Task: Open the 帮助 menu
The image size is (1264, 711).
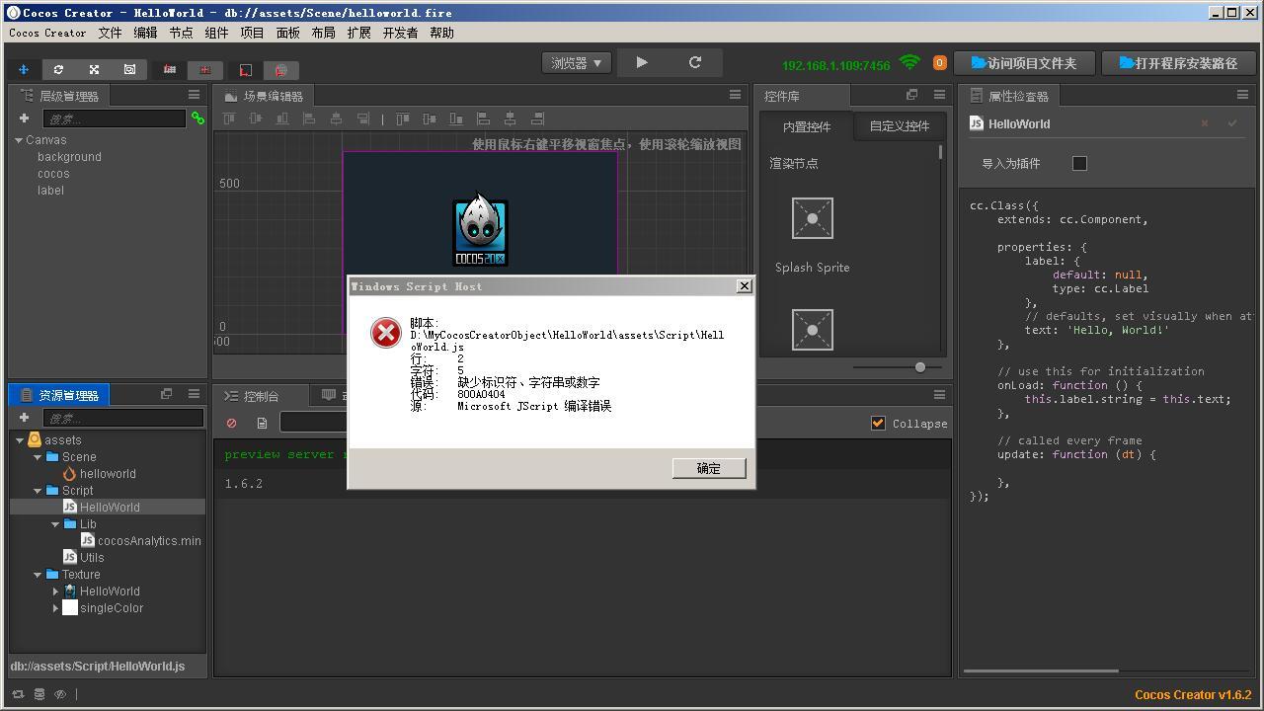Action: tap(441, 33)
